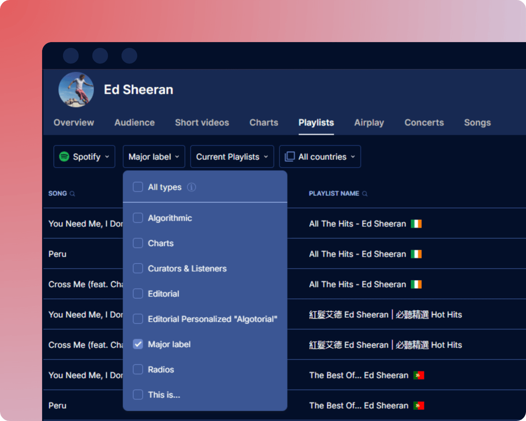Check the This is... checkbox
The width and height of the screenshot is (526, 421).
[138, 394]
